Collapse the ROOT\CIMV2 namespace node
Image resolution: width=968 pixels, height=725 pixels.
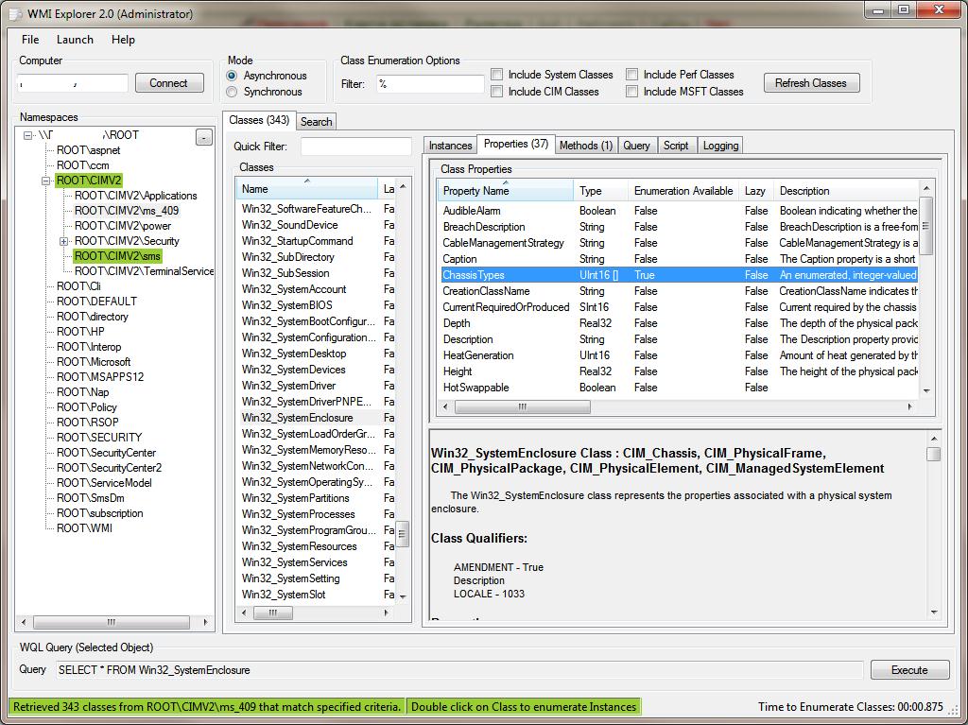(45, 181)
